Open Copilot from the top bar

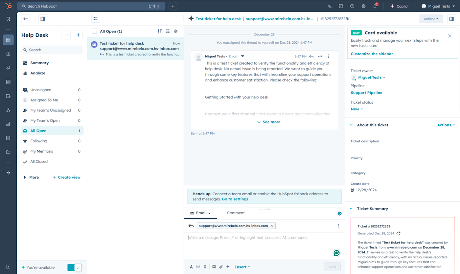(399, 6)
